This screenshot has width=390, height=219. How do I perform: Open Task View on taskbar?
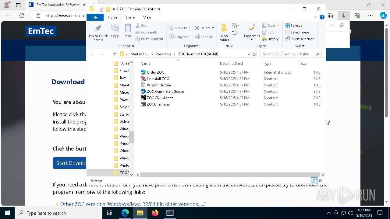[x=110, y=213]
